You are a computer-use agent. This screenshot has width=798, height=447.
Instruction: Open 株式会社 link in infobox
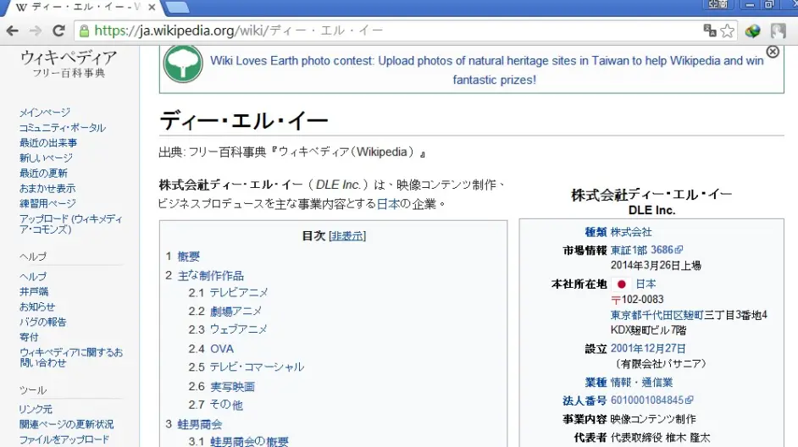[x=631, y=233]
